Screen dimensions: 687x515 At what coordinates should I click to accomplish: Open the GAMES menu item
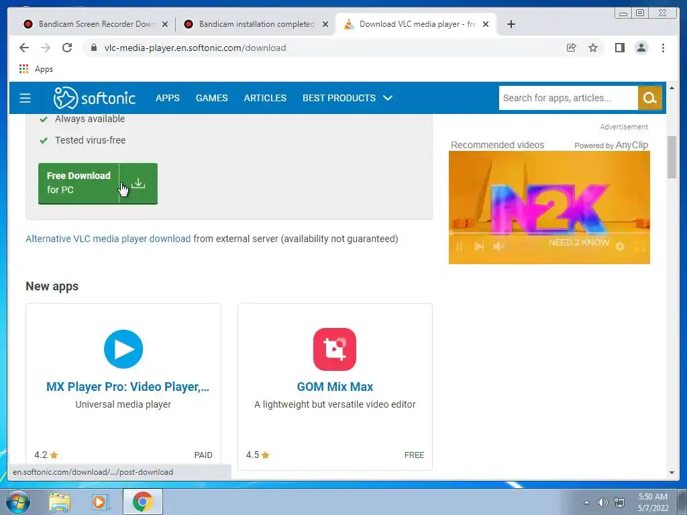(211, 98)
